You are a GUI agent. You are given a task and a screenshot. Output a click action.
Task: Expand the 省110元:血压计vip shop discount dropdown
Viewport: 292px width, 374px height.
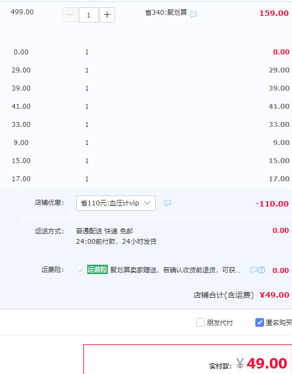point(116,203)
